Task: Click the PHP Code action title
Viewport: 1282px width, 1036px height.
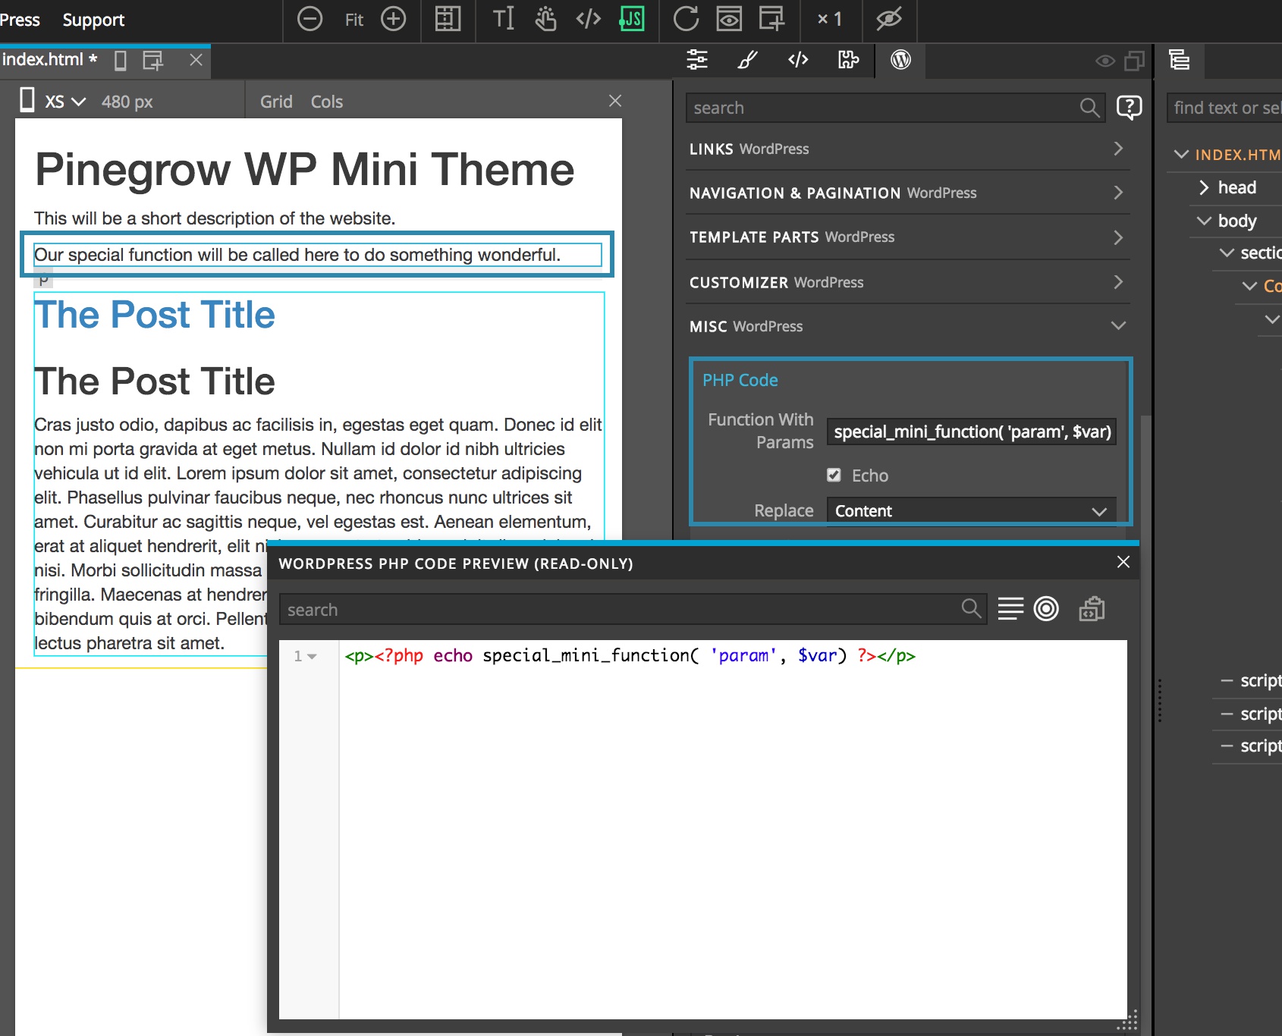Action: pyautogui.click(x=740, y=380)
